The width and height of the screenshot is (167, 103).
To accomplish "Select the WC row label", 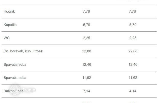I will click(x=7, y=38).
